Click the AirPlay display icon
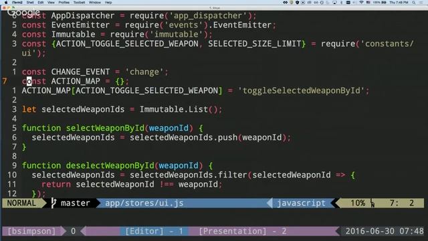The image size is (428, 241). click(334, 3)
